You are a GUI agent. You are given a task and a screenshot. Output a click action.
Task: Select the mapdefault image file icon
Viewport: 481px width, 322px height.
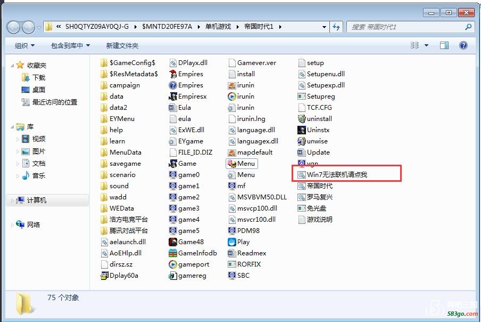click(232, 152)
